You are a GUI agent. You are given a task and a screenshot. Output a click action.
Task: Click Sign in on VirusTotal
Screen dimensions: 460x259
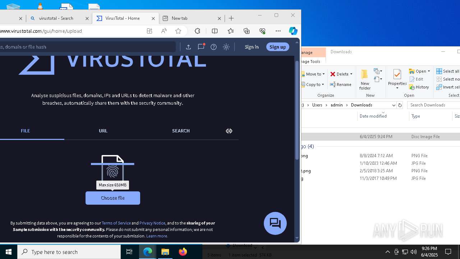tap(252, 47)
